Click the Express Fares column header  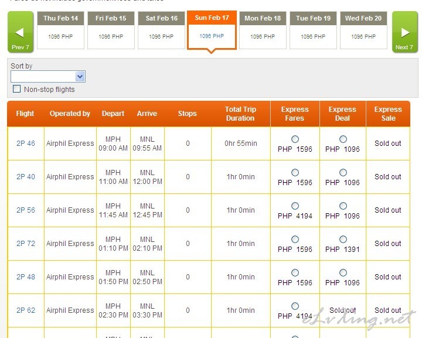tap(295, 114)
